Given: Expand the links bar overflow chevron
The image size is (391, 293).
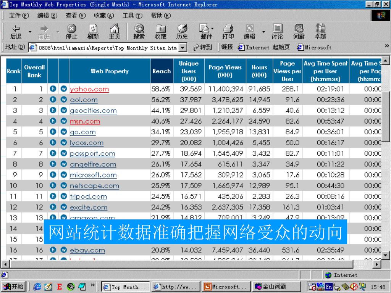Looking at the screenshot, I should pyautogui.click(x=387, y=46).
